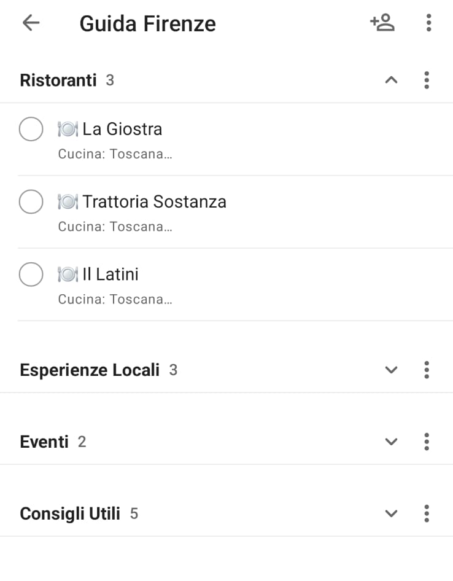Collapse the Ristoranti section
This screenshot has height=581, width=453.
point(391,80)
